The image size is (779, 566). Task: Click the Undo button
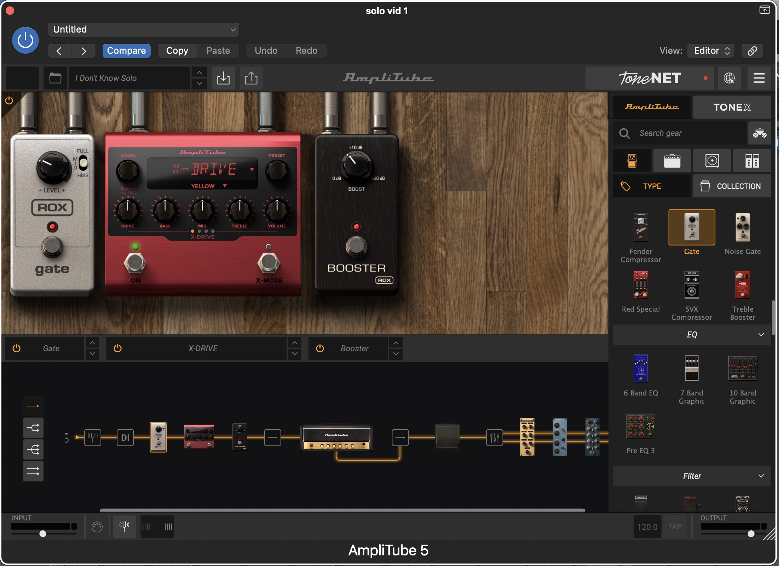point(266,51)
